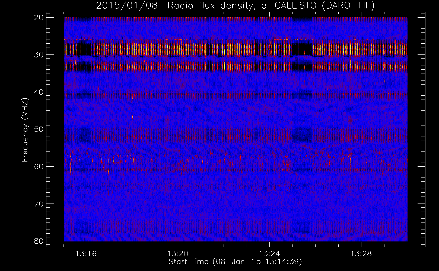Click the plot title 'Radio flux density, e-CALLISTO (DARO-HF)'
Image resolution: width=439 pixels, height=271 pixels.
pos(271,5)
